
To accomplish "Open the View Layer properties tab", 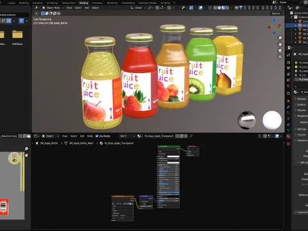I will (288, 74).
